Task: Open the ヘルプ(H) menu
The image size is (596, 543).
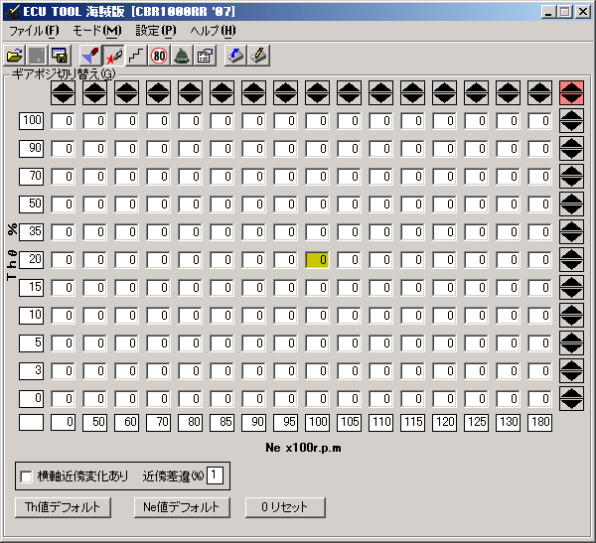Action: point(213,31)
